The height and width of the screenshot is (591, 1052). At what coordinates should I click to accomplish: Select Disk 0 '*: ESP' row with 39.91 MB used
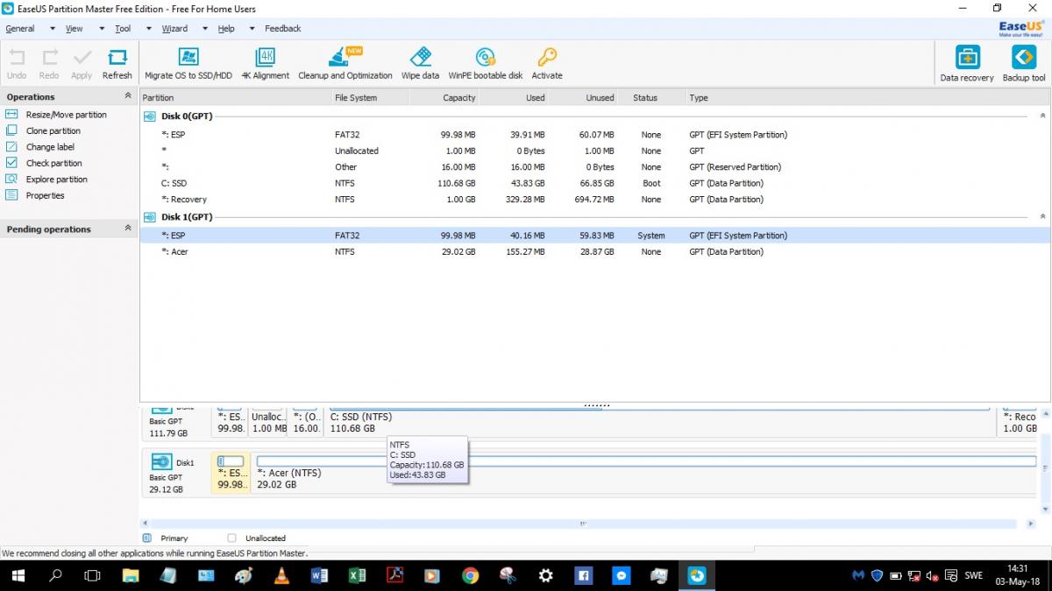(x=594, y=135)
